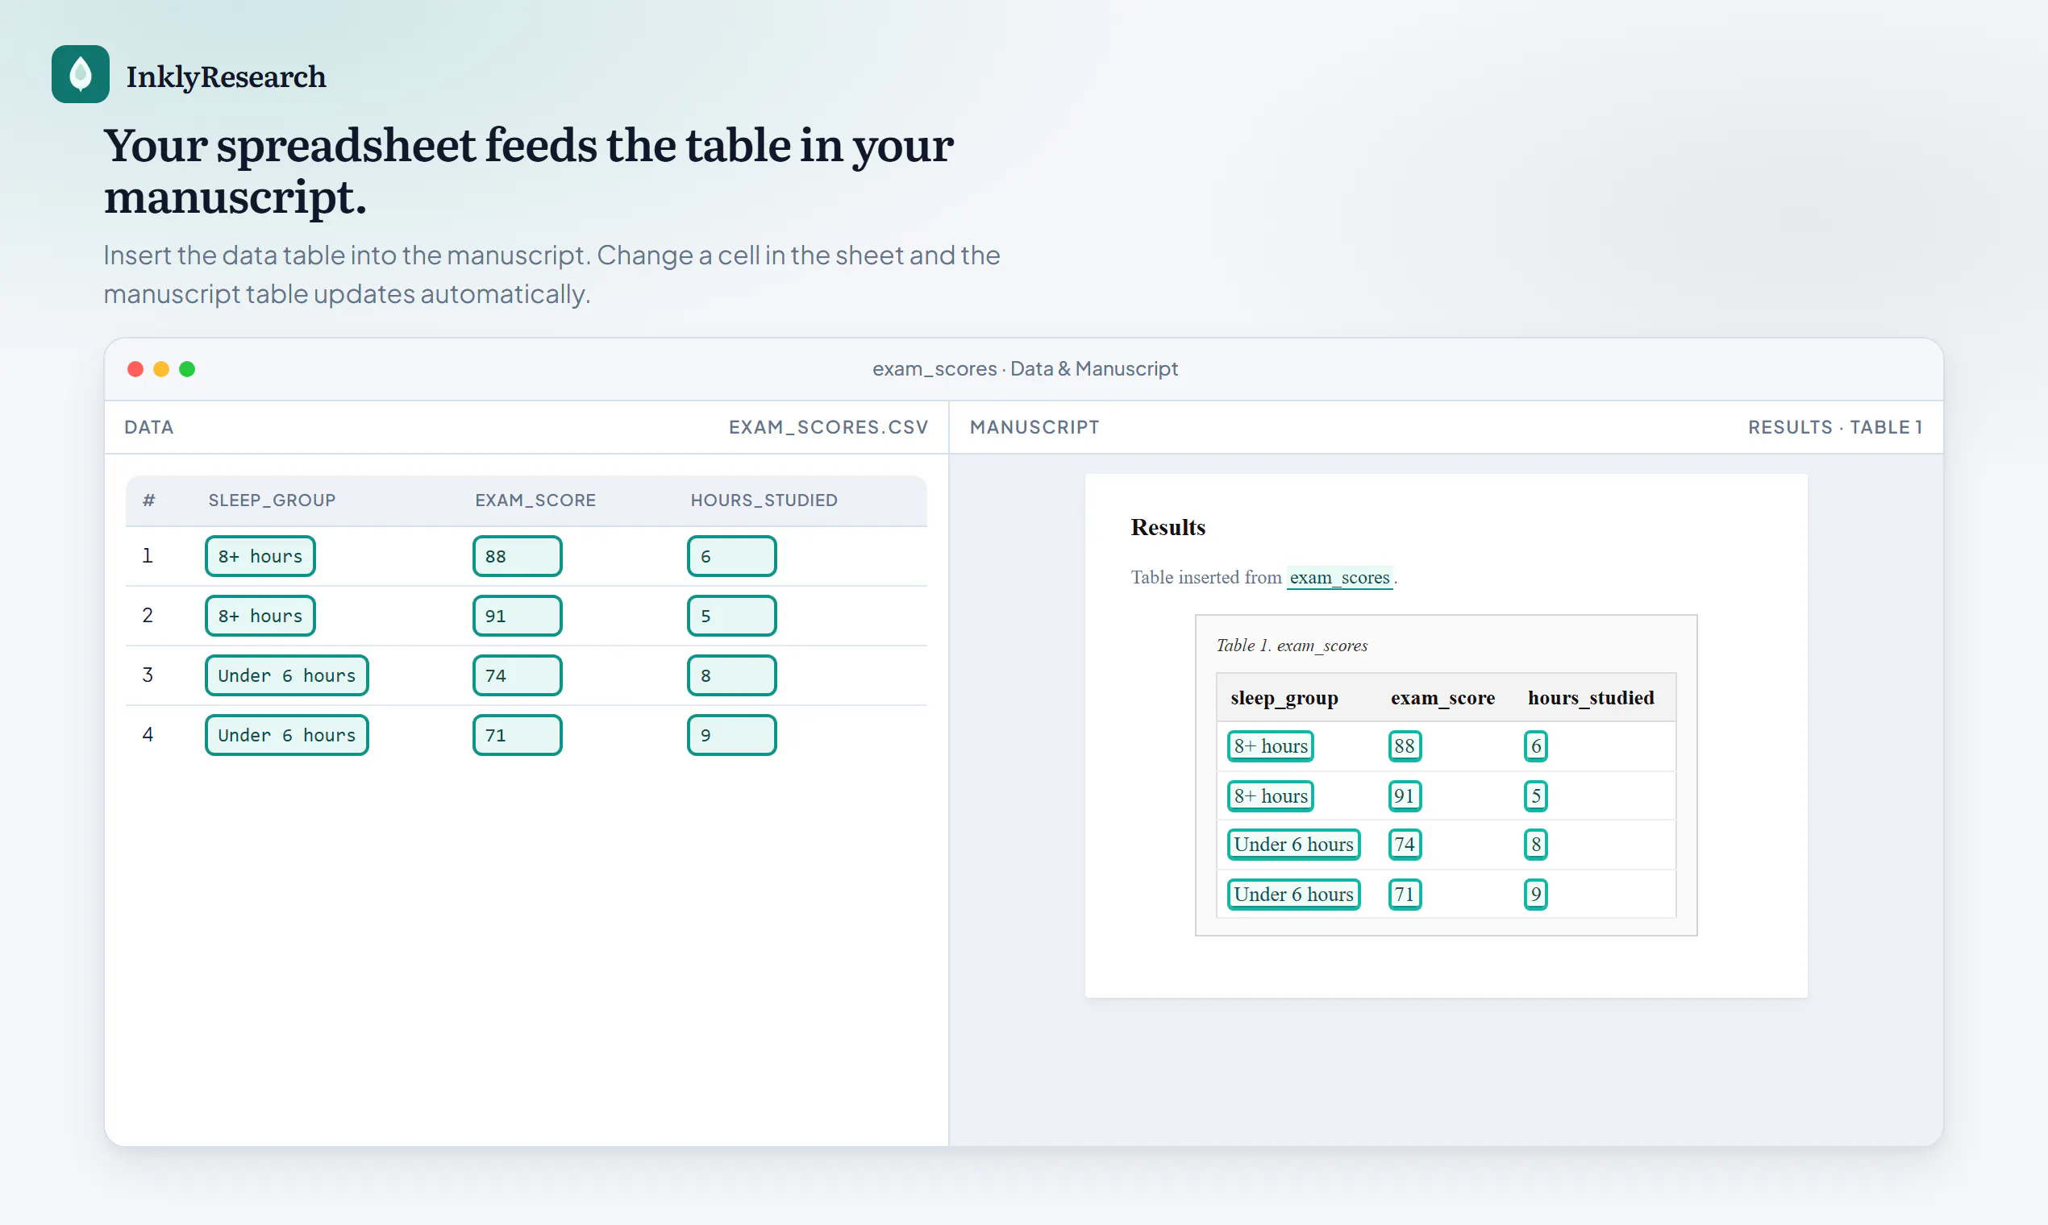Click row number 3 in data sheet
Viewport: 2048px width, 1225px height.
coord(148,675)
